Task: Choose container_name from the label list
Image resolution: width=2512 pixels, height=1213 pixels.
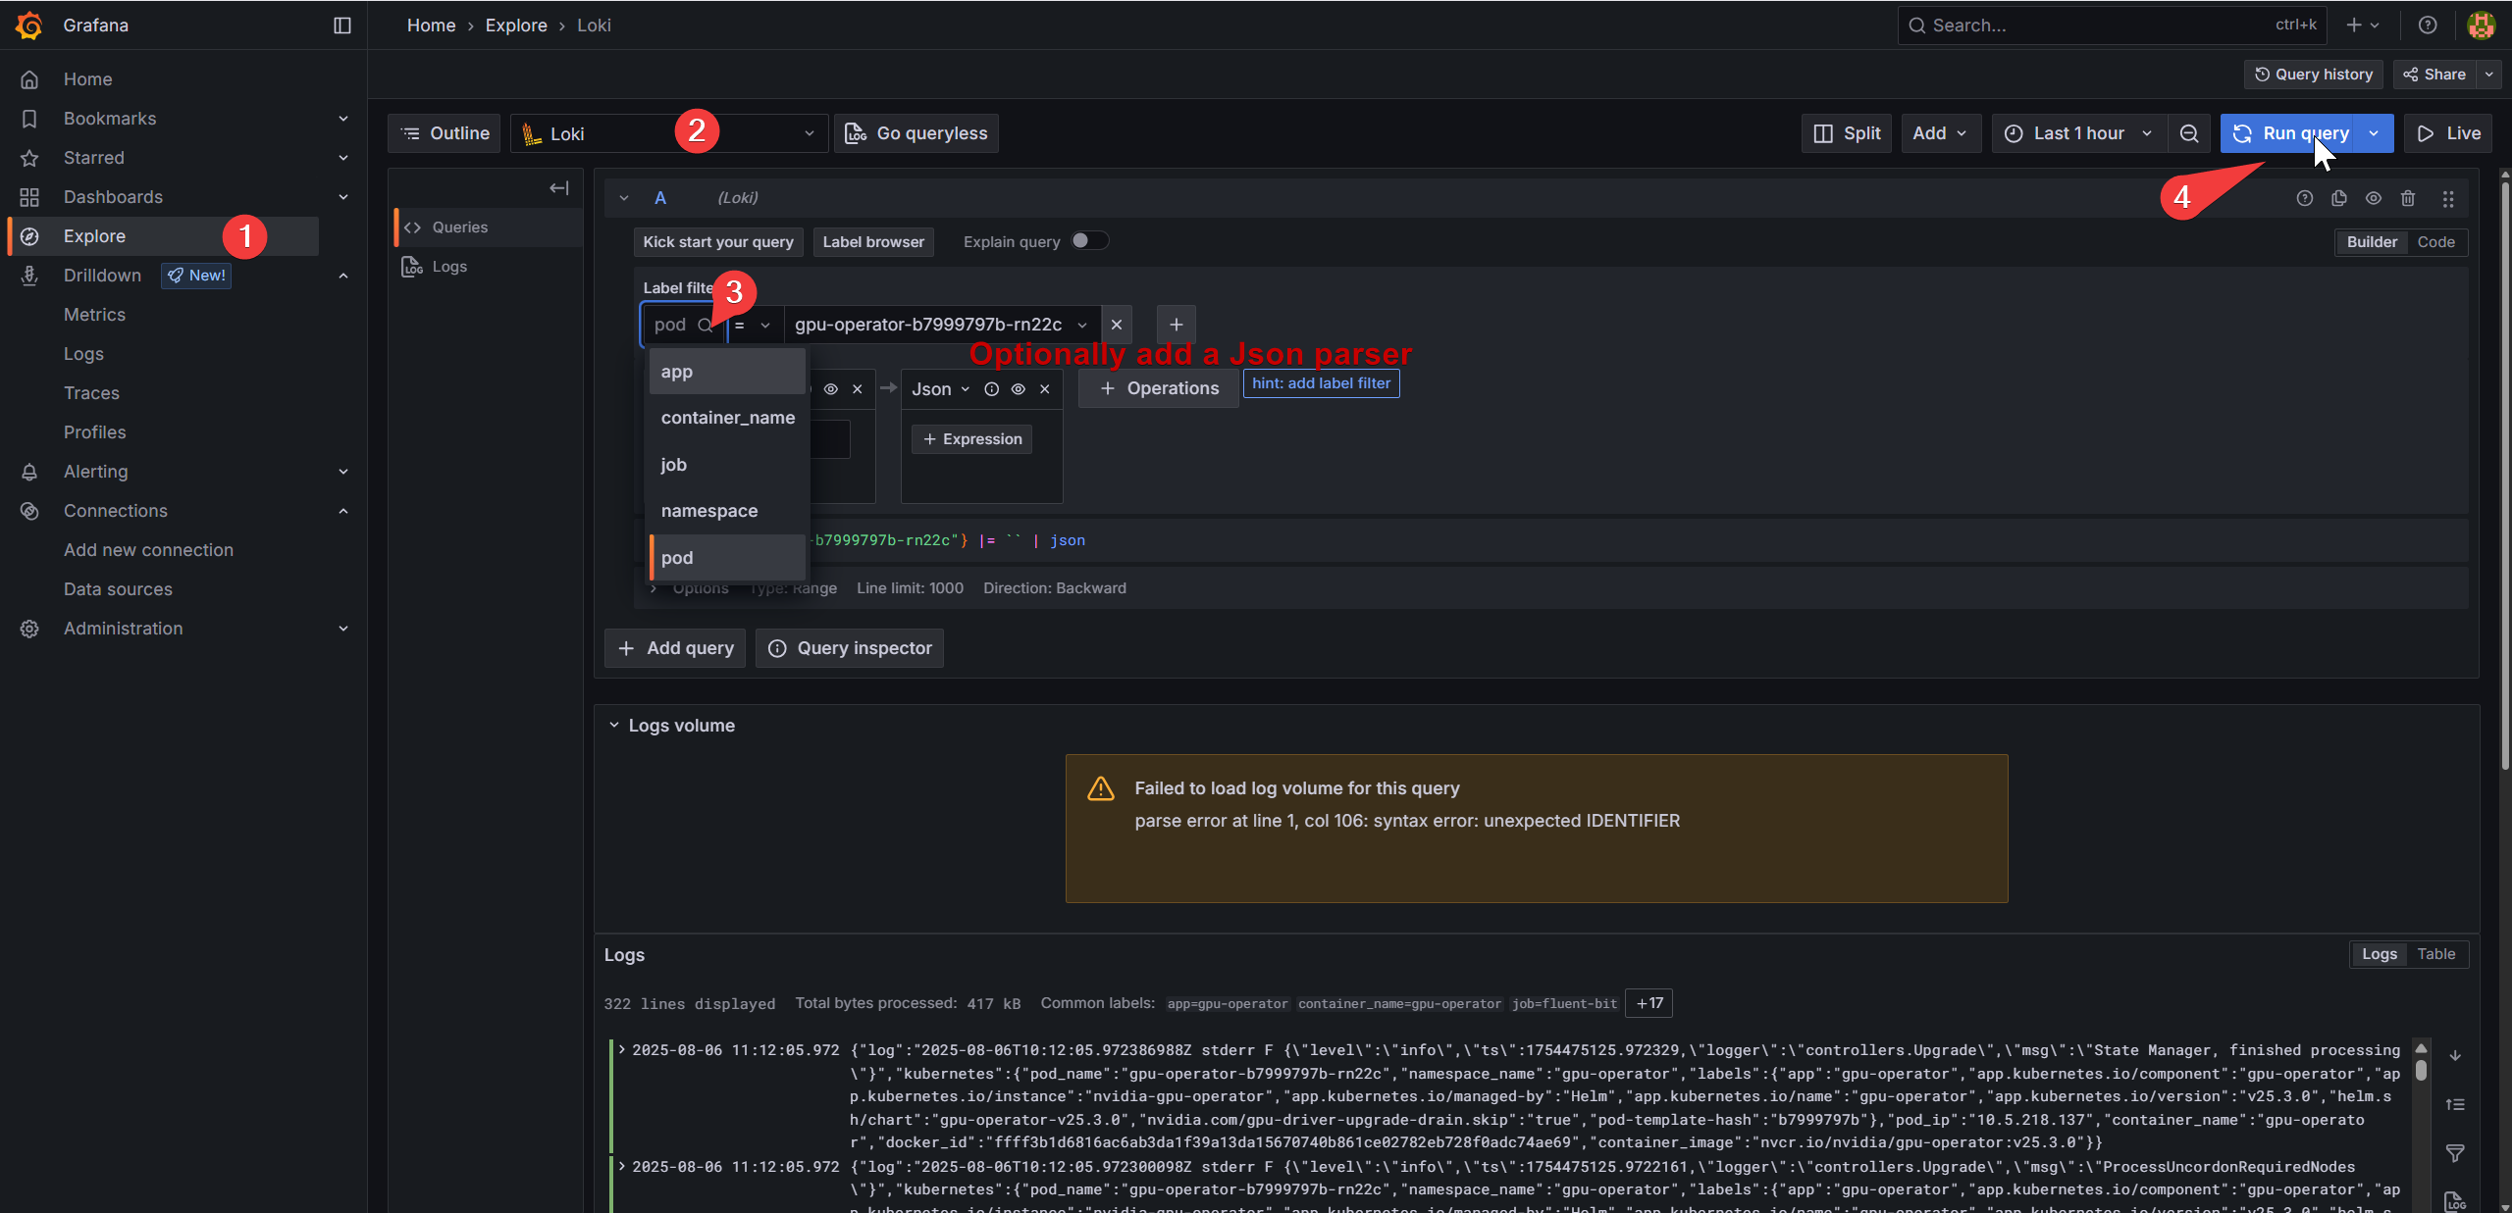Action: tap(727, 418)
